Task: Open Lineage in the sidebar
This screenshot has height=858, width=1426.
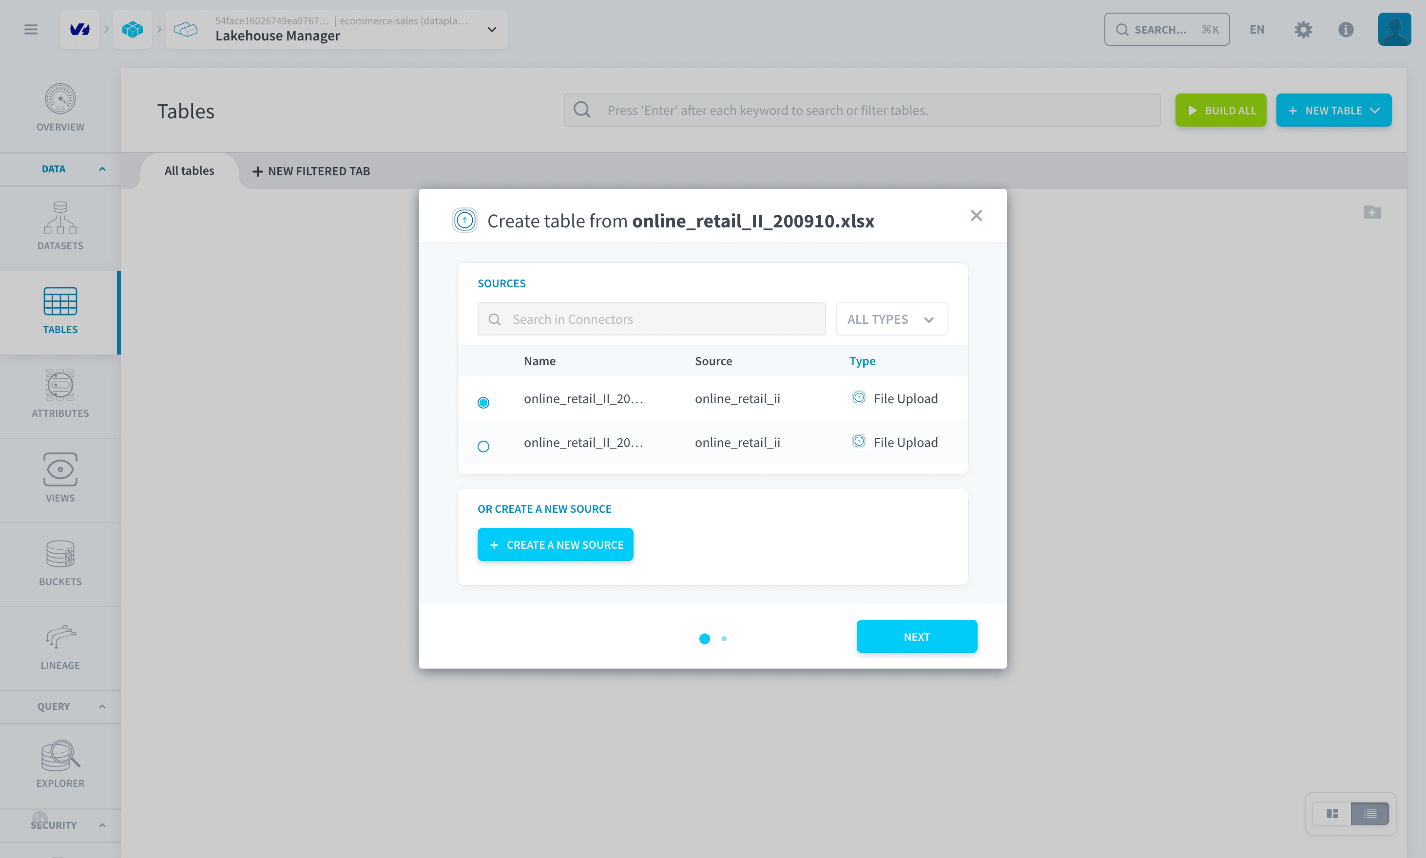Action: click(60, 648)
